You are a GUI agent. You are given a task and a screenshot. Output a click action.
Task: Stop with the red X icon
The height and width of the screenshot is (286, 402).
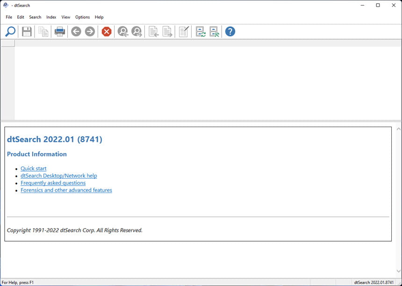click(107, 32)
